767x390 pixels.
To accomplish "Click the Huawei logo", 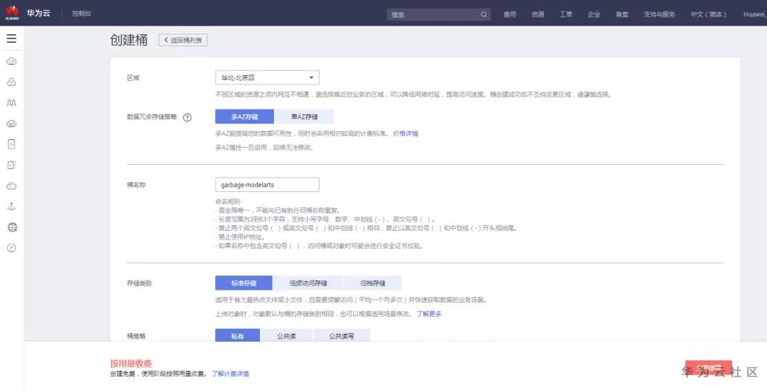I will 12,13.
